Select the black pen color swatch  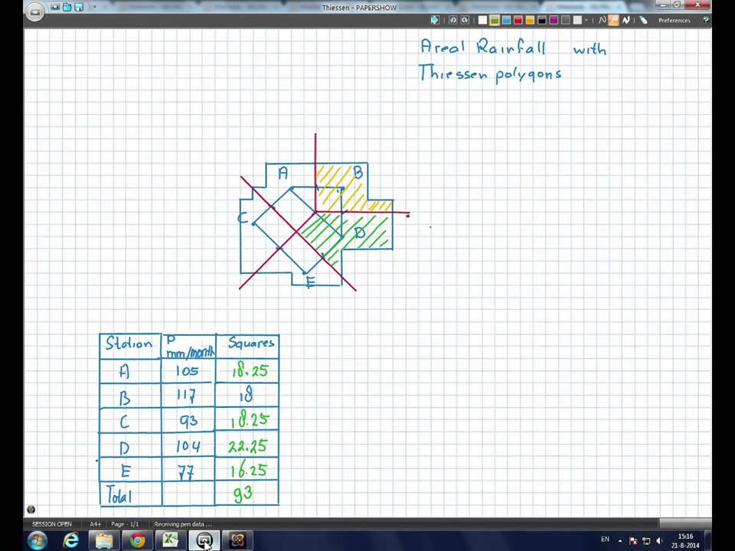click(542, 20)
